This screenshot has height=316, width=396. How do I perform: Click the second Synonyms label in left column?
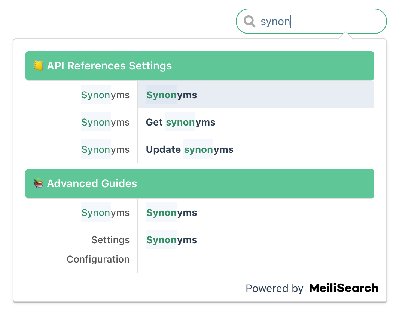105,122
